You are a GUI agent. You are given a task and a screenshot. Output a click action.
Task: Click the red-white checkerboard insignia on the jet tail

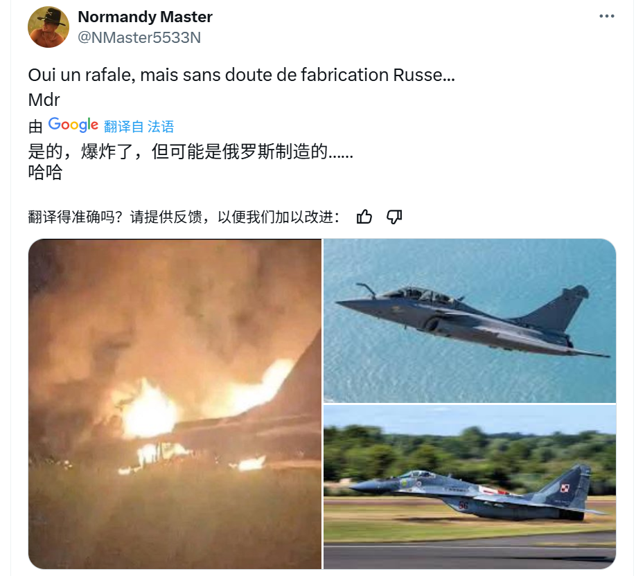click(564, 488)
